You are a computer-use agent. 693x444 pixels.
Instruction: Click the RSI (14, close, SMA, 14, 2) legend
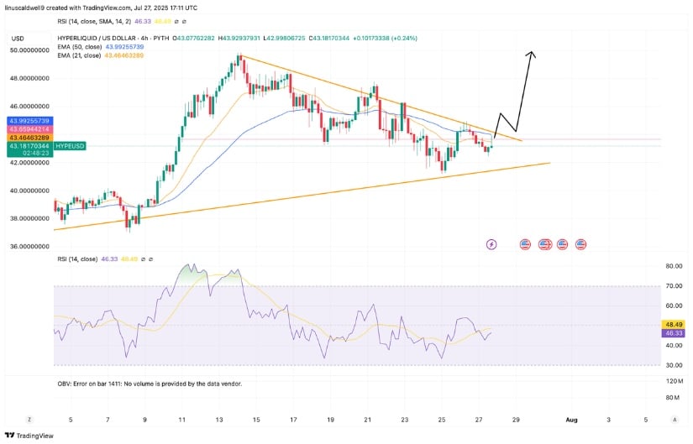pos(94,21)
